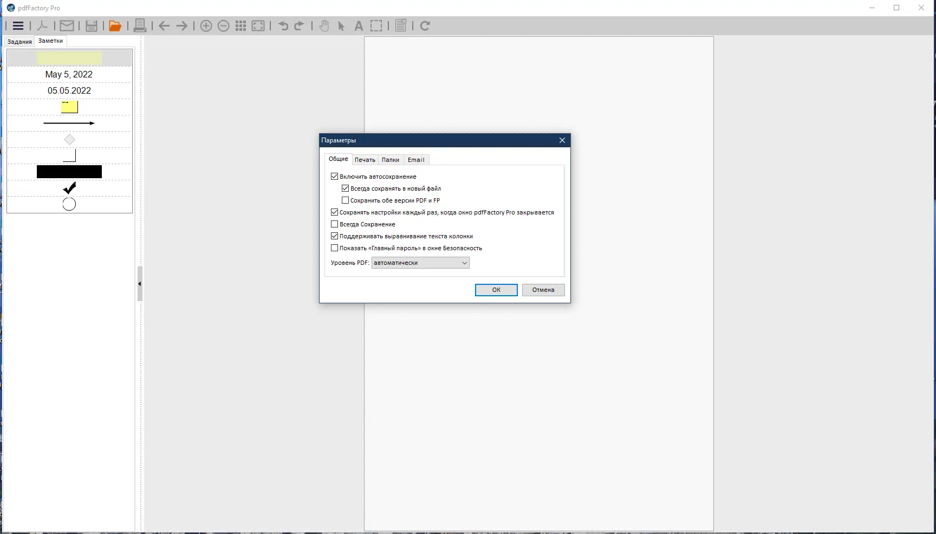Click the Undo arrow icon
This screenshot has width=936, height=534.
point(283,25)
